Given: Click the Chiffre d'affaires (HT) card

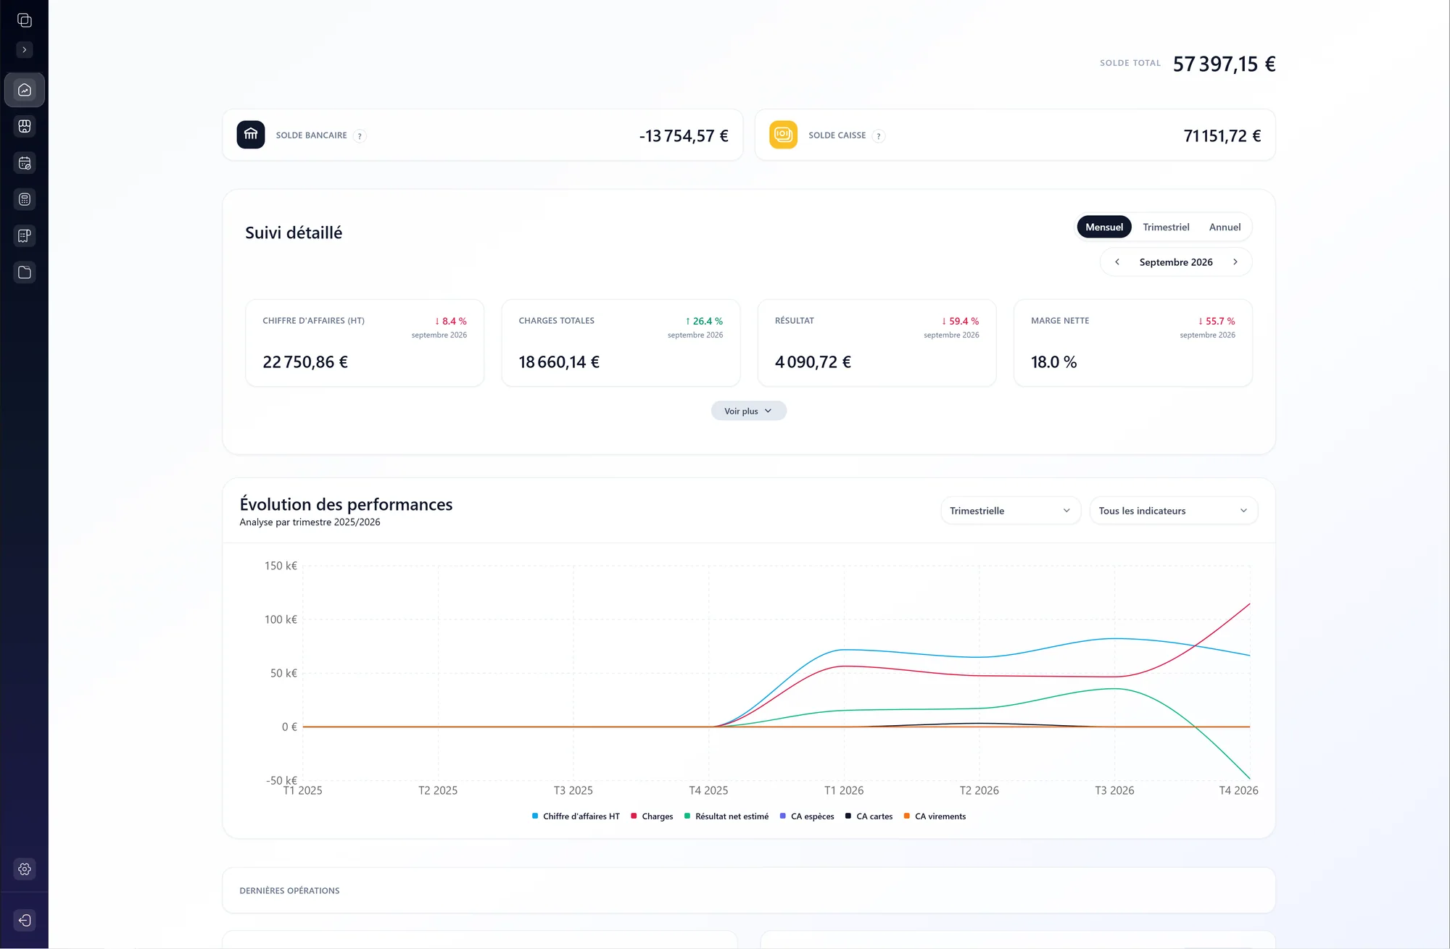Looking at the screenshot, I should [x=365, y=343].
